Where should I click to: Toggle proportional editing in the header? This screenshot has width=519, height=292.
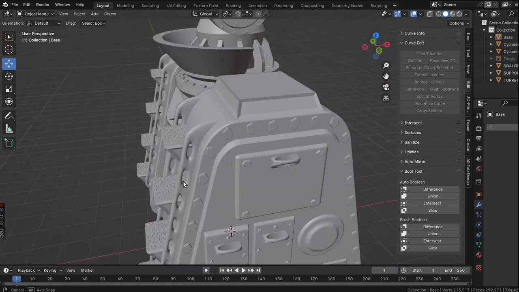[x=258, y=14]
